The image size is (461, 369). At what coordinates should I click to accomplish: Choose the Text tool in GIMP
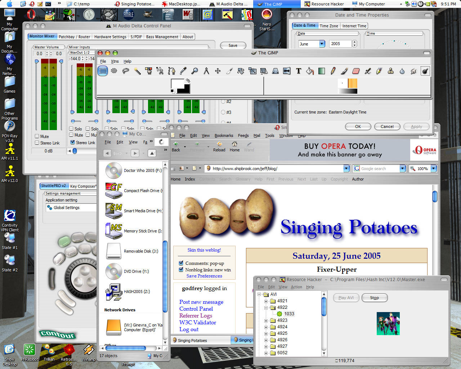tap(299, 71)
